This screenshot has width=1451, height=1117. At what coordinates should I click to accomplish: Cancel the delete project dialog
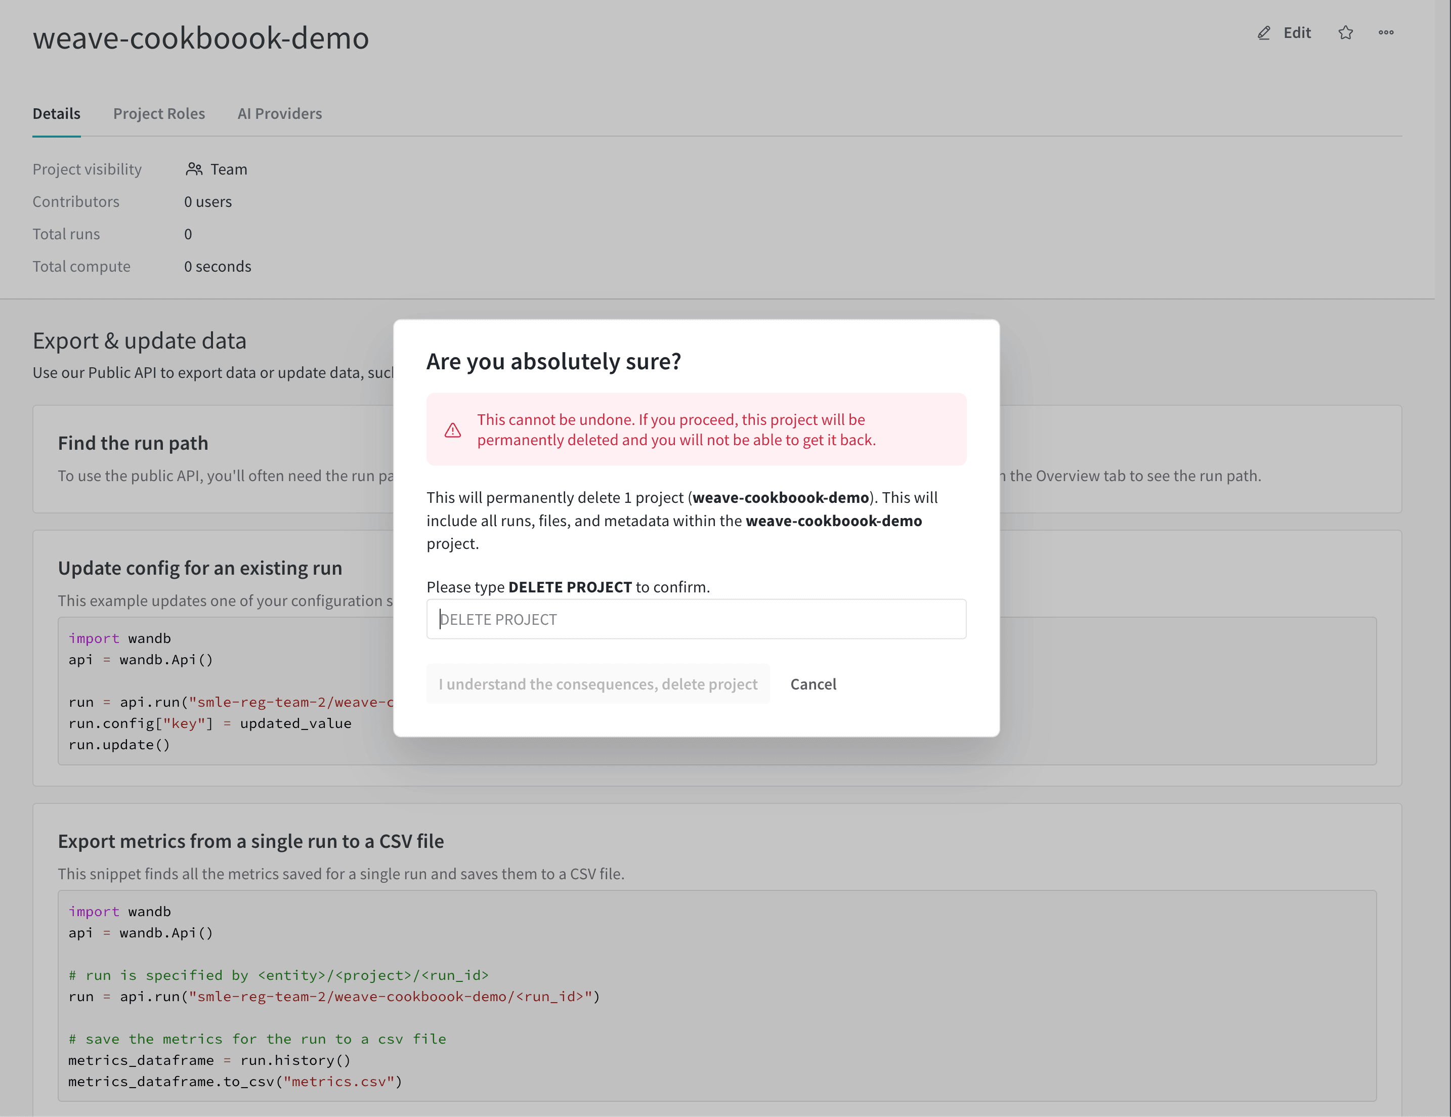pos(813,684)
